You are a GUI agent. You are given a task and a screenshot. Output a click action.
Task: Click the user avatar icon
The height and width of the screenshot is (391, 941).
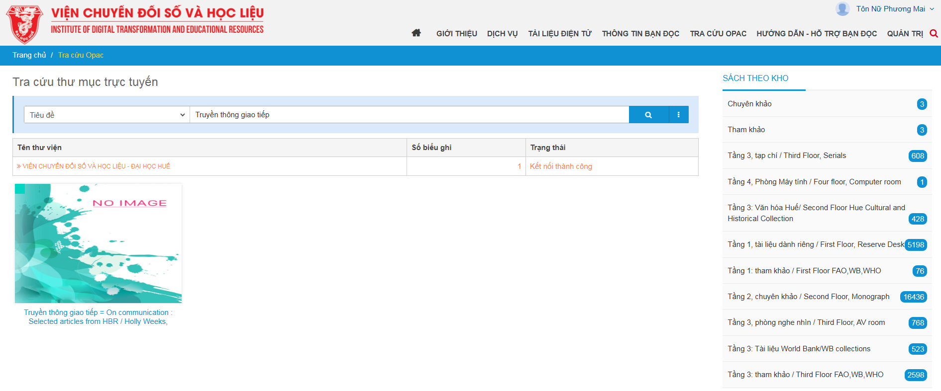pos(842,9)
